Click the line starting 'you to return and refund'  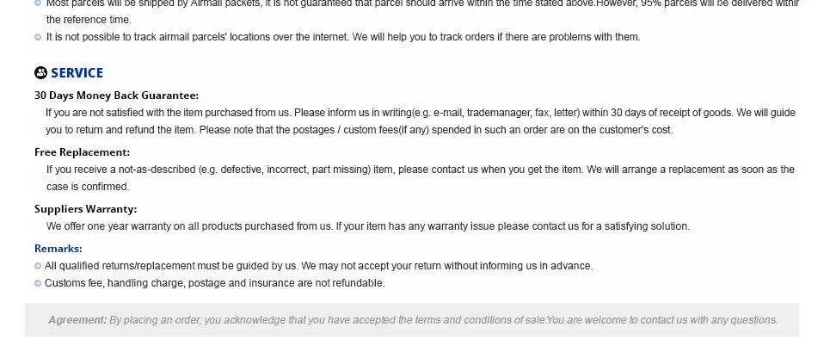[359, 130]
